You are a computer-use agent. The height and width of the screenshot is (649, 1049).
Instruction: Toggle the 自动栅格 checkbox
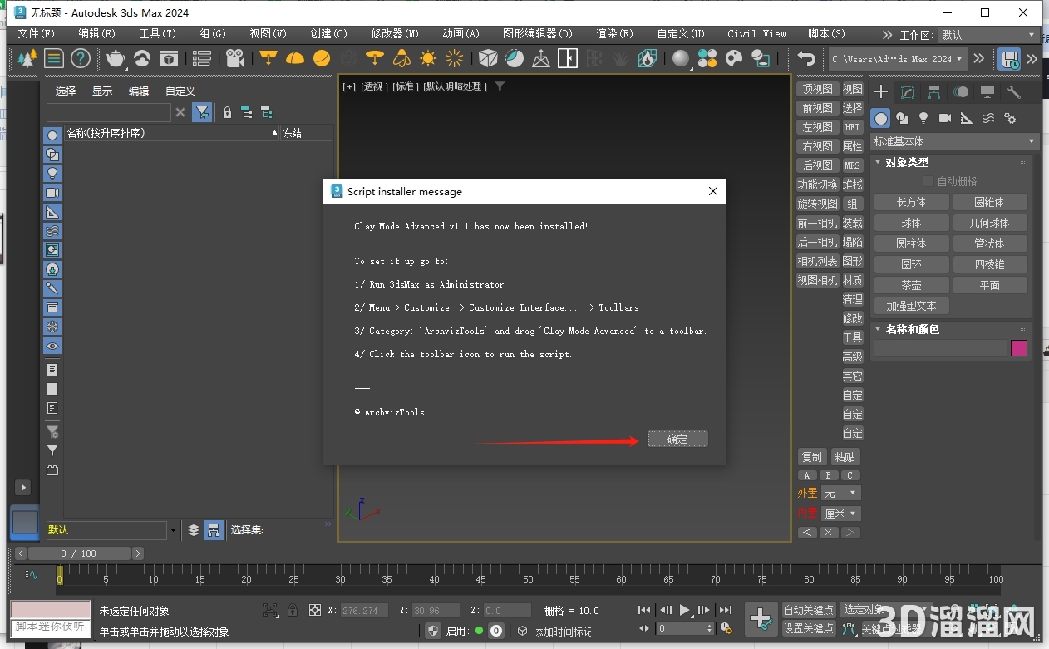(x=928, y=181)
